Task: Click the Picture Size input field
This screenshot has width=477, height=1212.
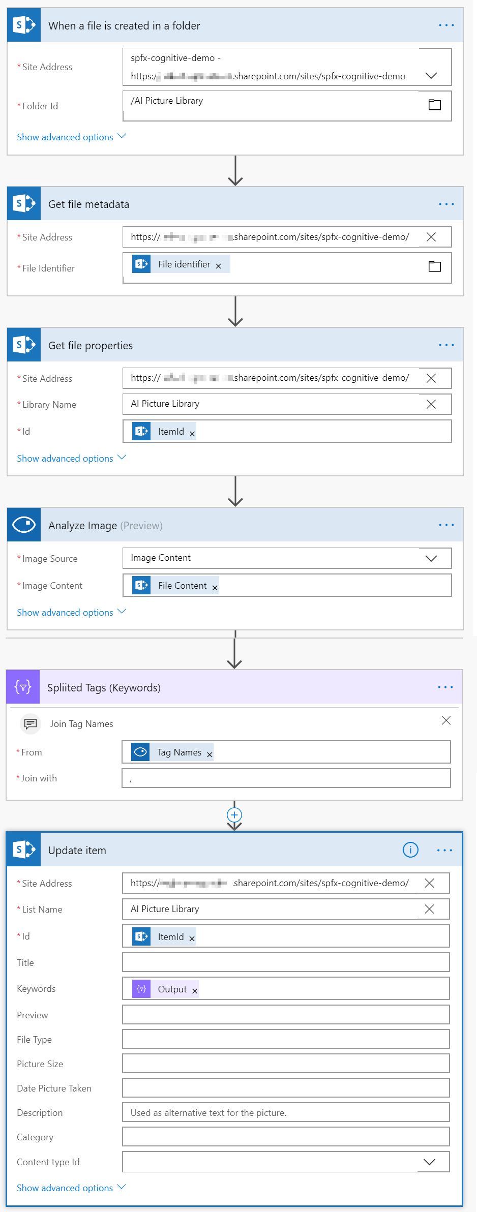Action: click(286, 1064)
